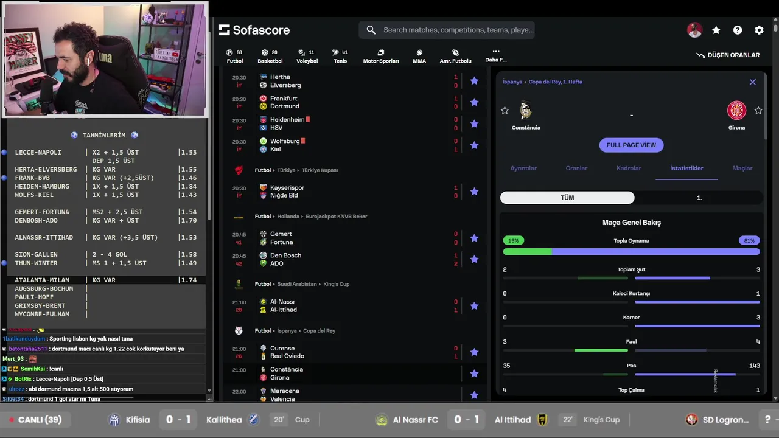
Task: Open the Sofascore home logo
Action: pos(254,30)
